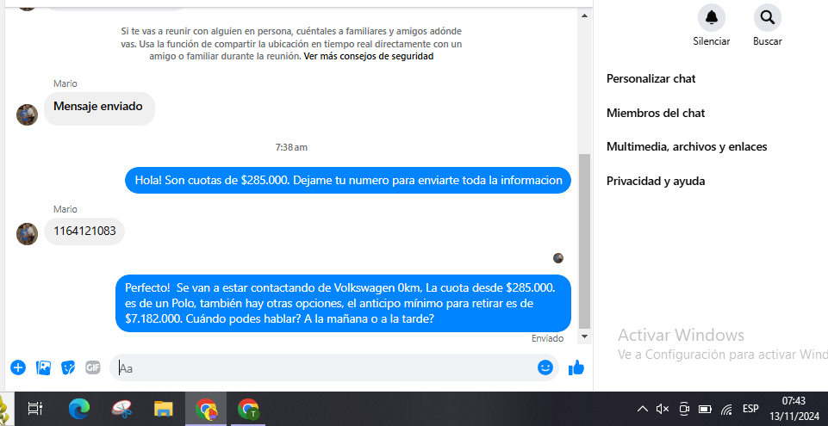The width and height of the screenshot is (828, 426).
Task: Click the 1164121083 message bubble
Action: click(84, 231)
